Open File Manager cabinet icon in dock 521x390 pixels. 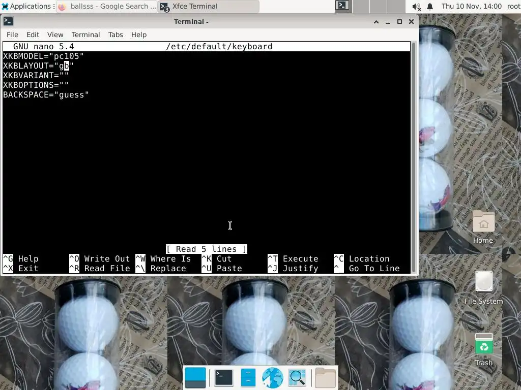pyautogui.click(x=248, y=378)
